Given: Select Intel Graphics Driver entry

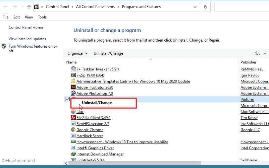Looking at the screenshot, I should coord(95,148).
